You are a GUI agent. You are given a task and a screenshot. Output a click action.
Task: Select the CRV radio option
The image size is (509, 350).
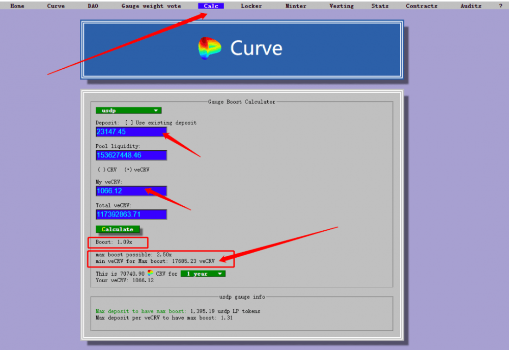tap(107, 170)
